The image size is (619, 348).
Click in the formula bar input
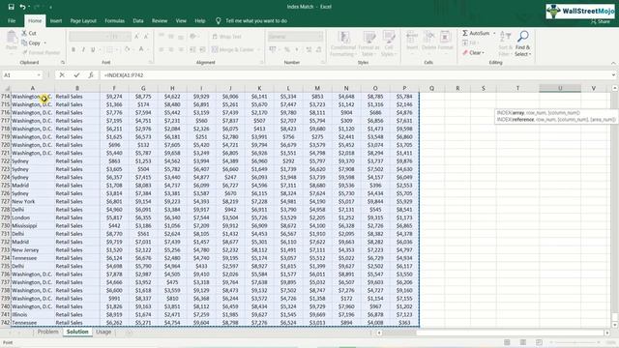(355, 75)
